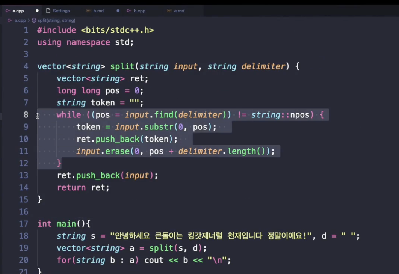Viewport: 399px width, 274px height.
Task: Select line number 17 in the gutter
Action: pos(24,224)
